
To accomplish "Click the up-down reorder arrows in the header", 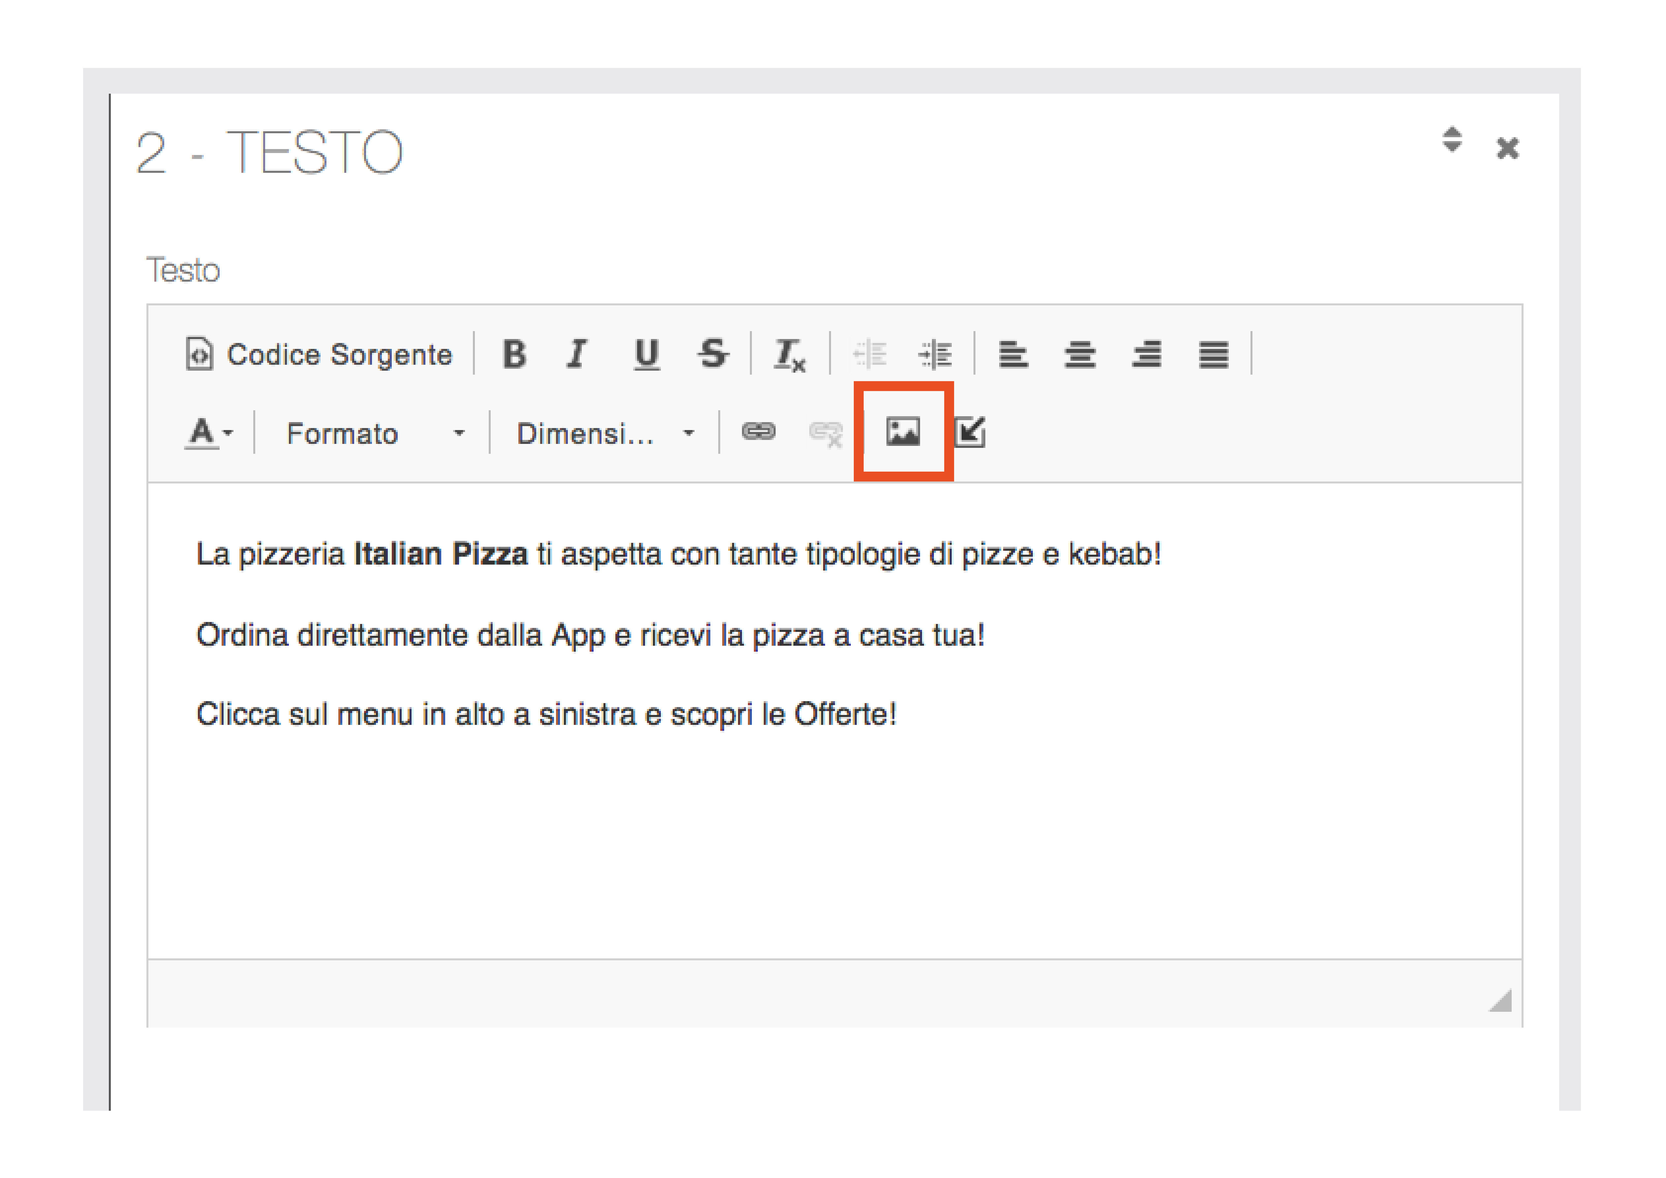I will (x=1452, y=140).
